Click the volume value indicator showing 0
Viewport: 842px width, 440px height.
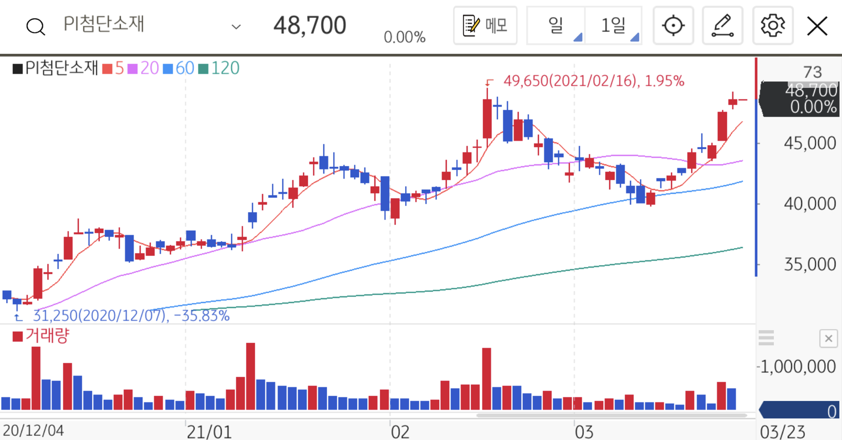[x=799, y=410]
